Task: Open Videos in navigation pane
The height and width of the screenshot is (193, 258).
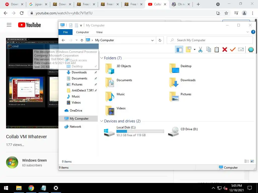Action: click(76, 103)
